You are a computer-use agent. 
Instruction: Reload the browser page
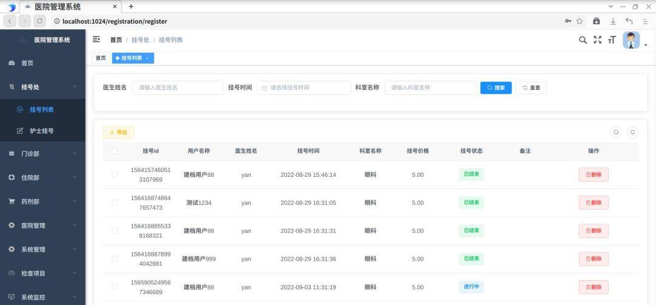[39, 21]
